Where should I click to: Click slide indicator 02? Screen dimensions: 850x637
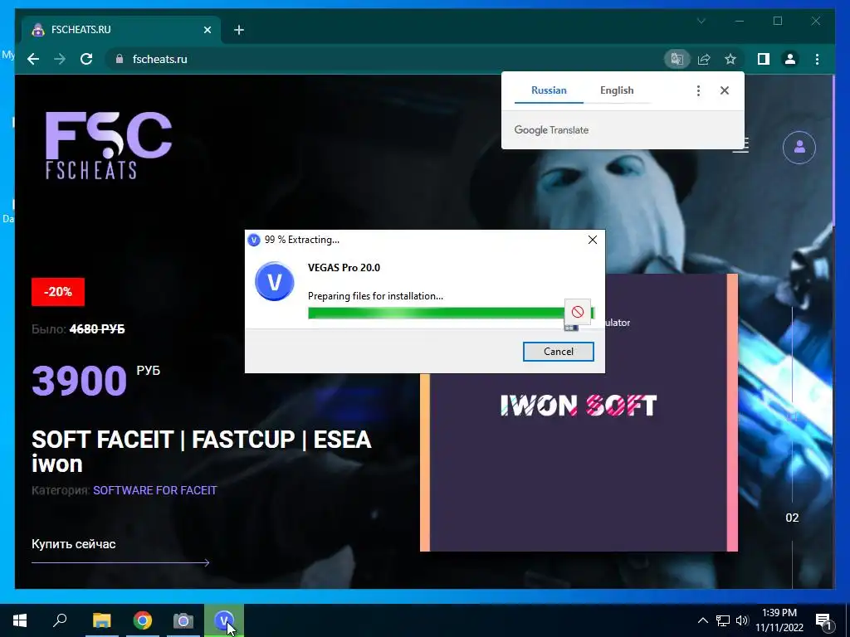click(x=792, y=518)
